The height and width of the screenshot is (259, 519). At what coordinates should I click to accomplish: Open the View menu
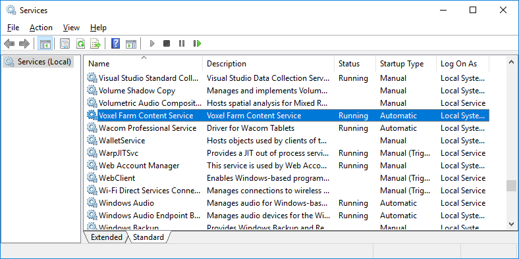pyautogui.click(x=71, y=28)
